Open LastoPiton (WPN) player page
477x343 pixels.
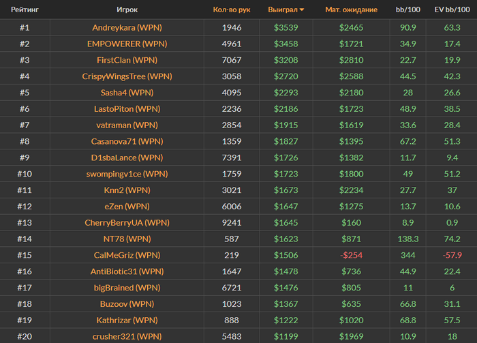click(127, 109)
